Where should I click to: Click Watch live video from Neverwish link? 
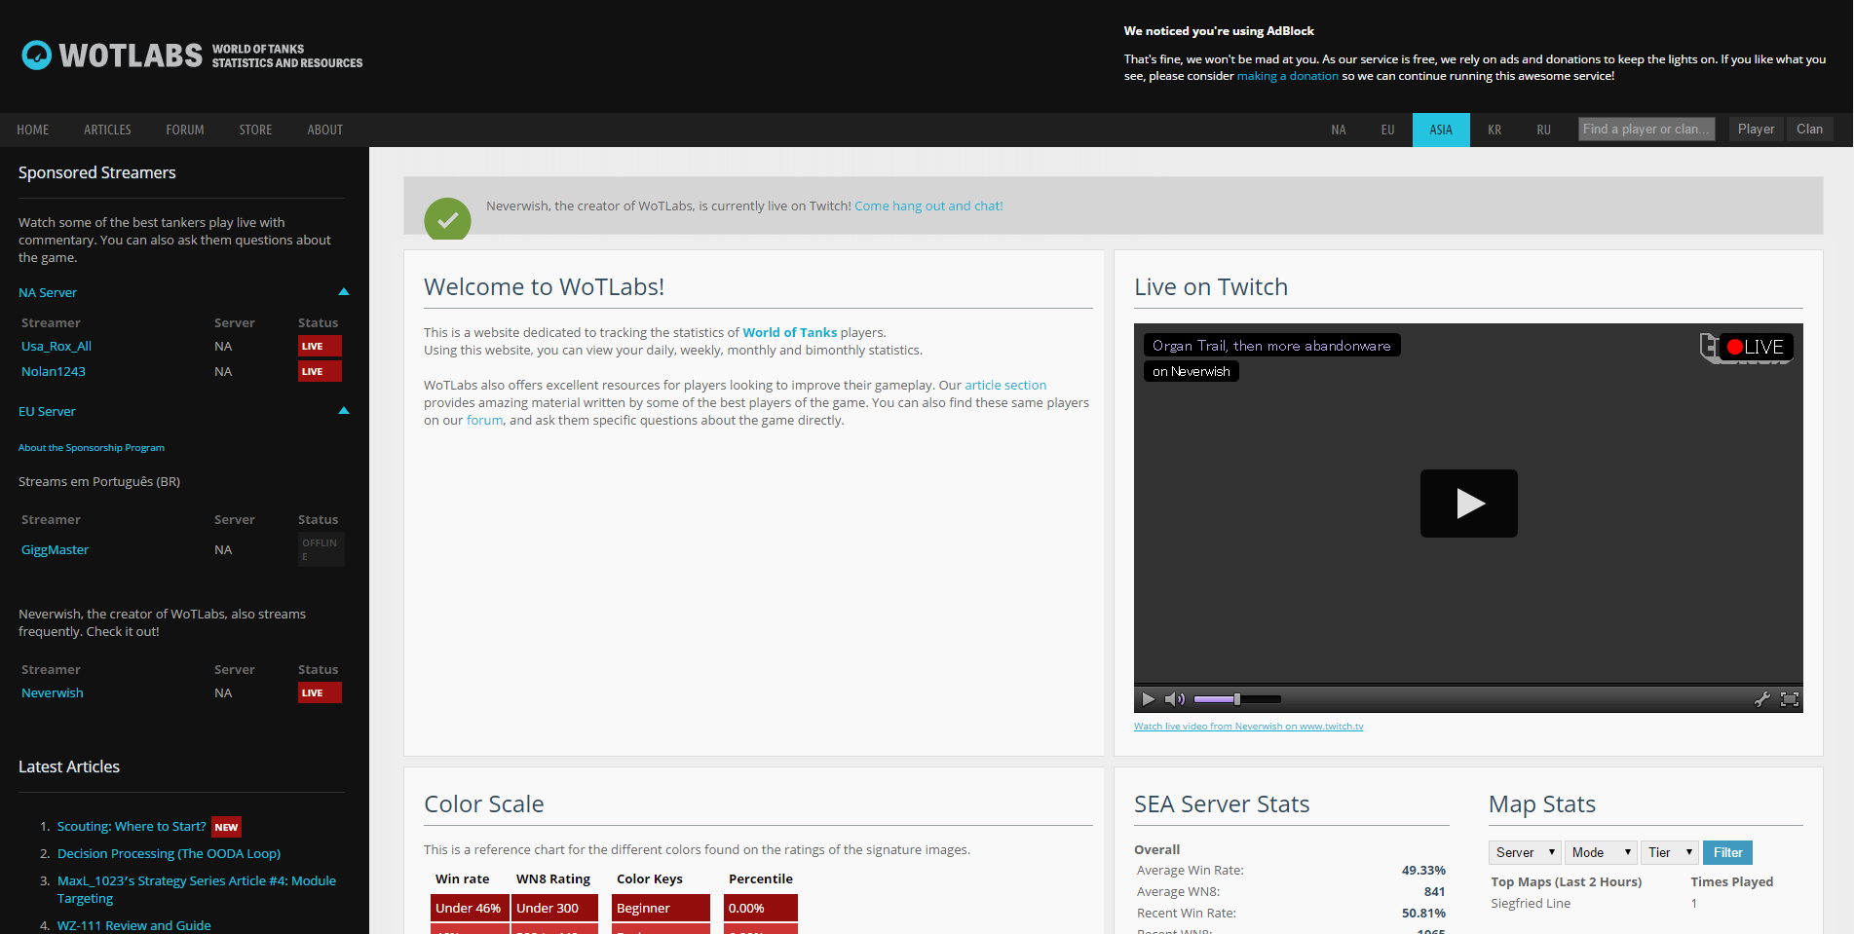click(x=1248, y=727)
